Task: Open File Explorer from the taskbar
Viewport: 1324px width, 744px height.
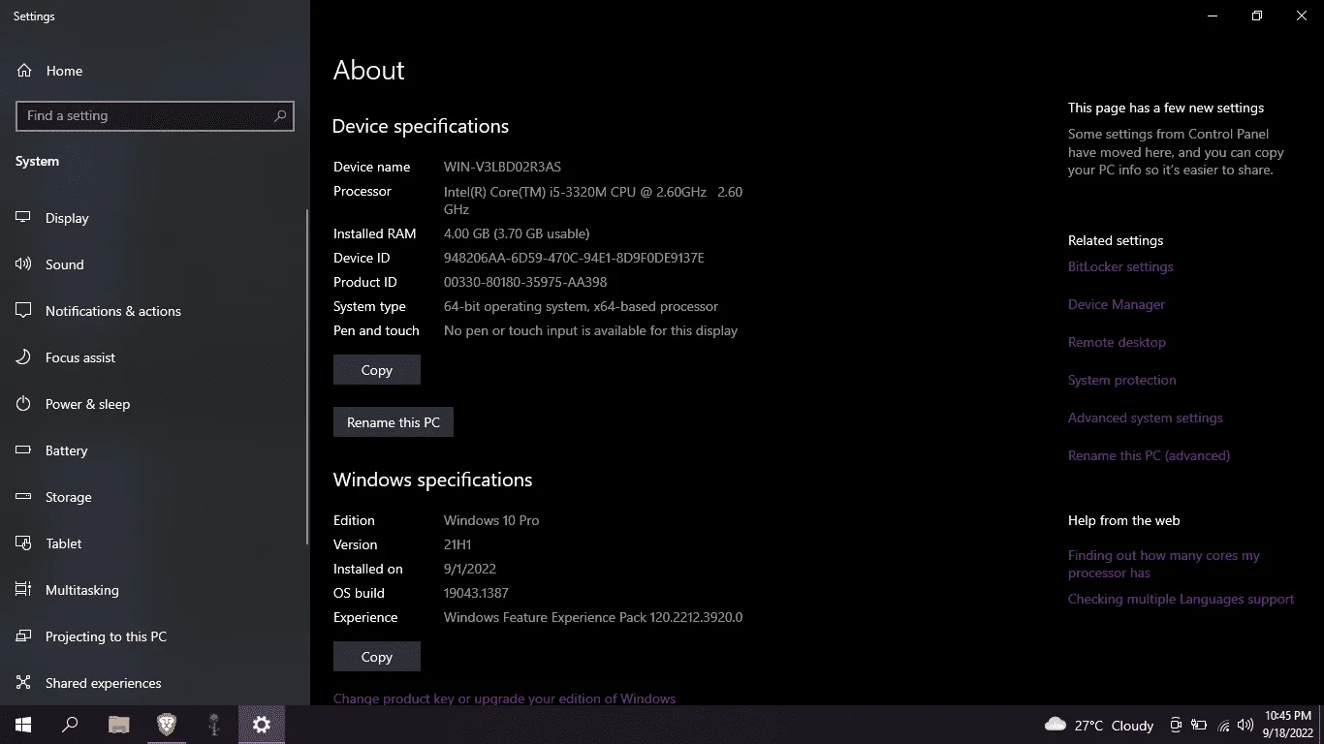Action: tap(118, 725)
